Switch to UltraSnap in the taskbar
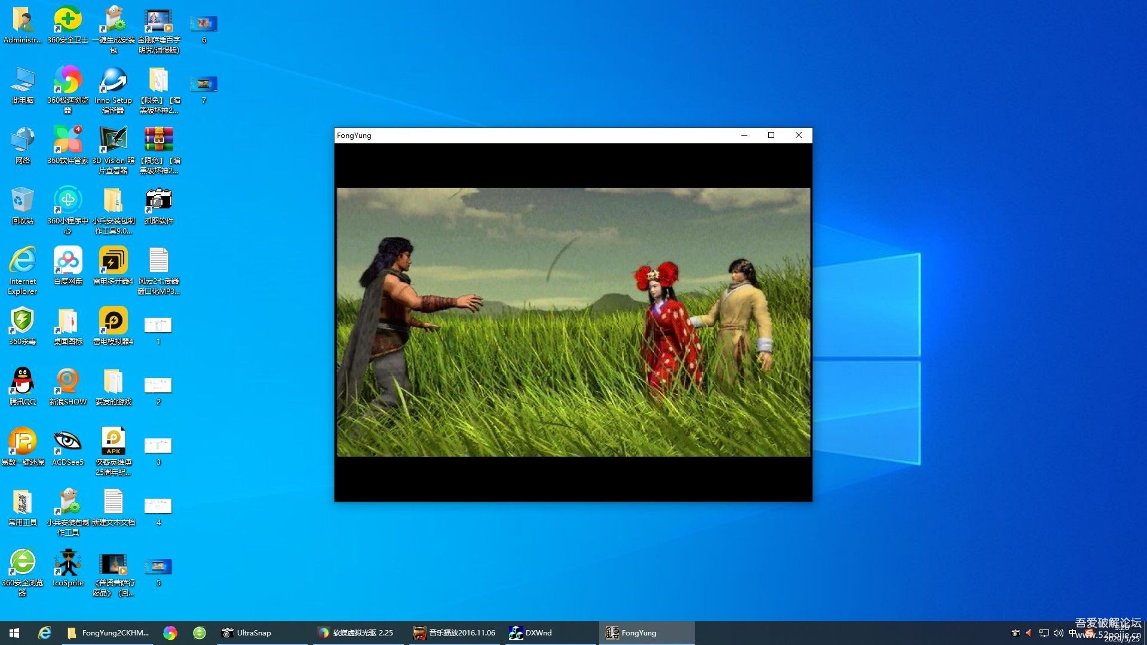The width and height of the screenshot is (1147, 645). pyautogui.click(x=261, y=633)
